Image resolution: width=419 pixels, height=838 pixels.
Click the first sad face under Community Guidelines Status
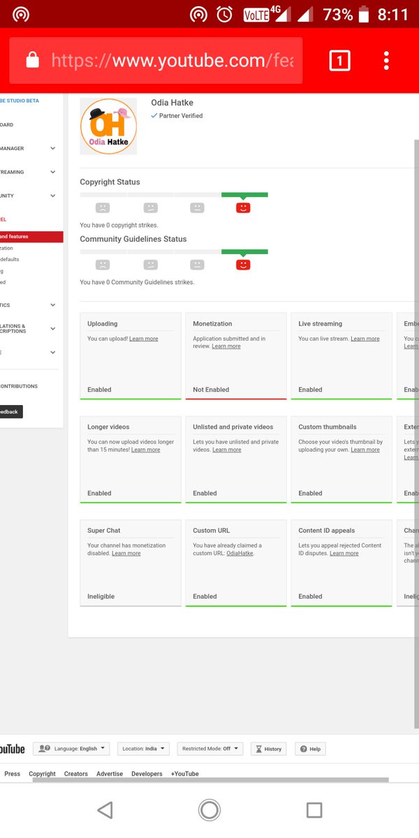pyautogui.click(x=103, y=265)
